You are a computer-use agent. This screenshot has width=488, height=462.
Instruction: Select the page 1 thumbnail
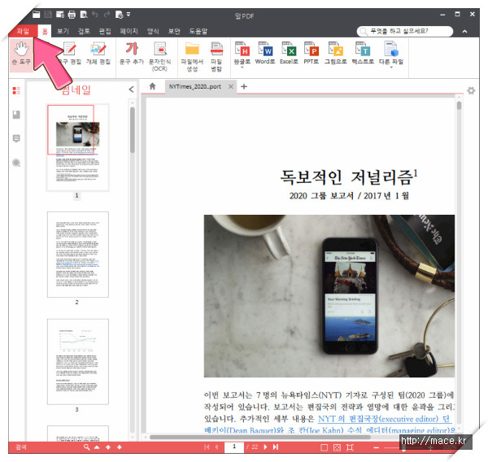tap(78, 147)
